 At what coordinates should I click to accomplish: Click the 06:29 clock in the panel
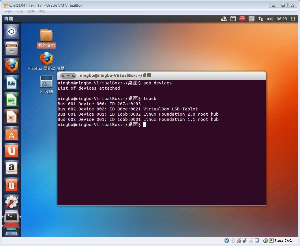click(x=282, y=19)
